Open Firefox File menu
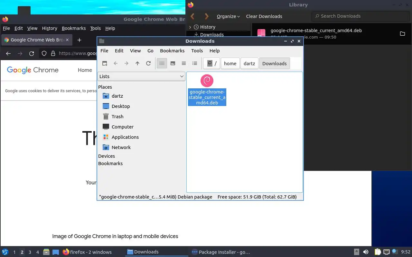The width and height of the screenshot is (412, 257). [x=6, y=28]
